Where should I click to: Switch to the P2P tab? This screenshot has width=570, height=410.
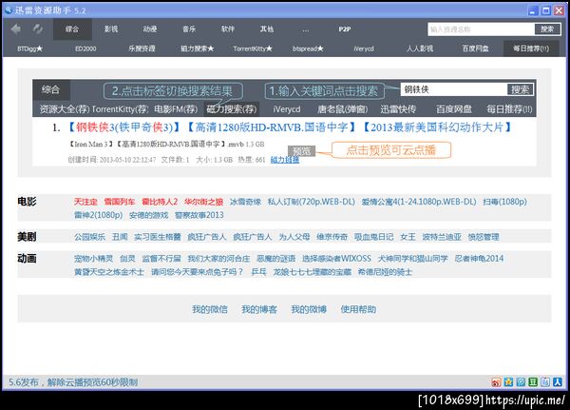[x=345, y=29]
